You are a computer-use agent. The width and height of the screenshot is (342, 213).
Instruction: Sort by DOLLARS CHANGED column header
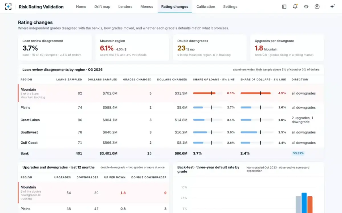click(172, 80)
